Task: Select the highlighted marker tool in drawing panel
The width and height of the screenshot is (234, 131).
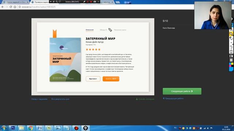Action: (231, 34)
